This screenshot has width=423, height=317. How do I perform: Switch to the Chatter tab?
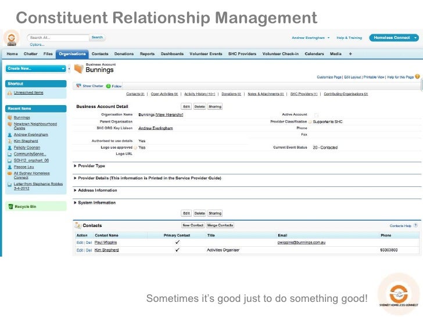30,54
